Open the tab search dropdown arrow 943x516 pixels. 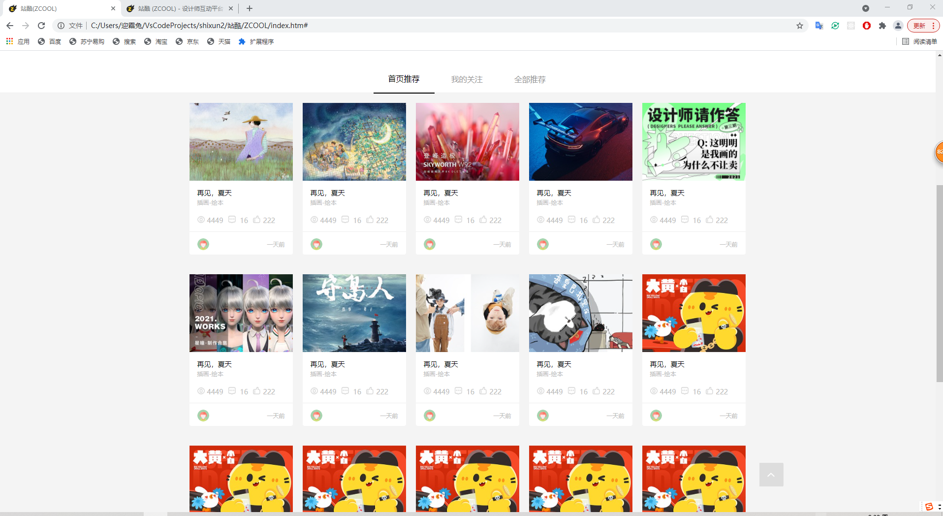[x=866, y=8]
